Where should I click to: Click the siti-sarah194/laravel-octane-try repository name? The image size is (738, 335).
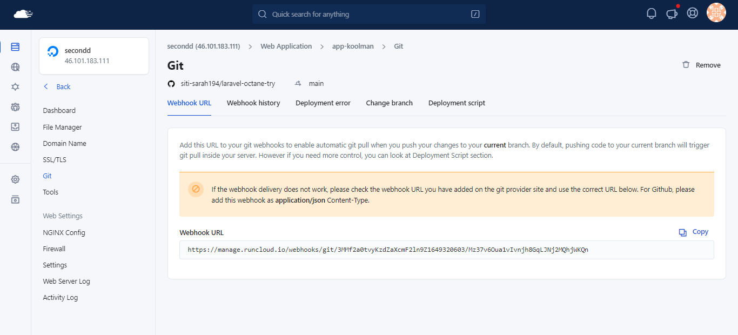tap(227, 84)
